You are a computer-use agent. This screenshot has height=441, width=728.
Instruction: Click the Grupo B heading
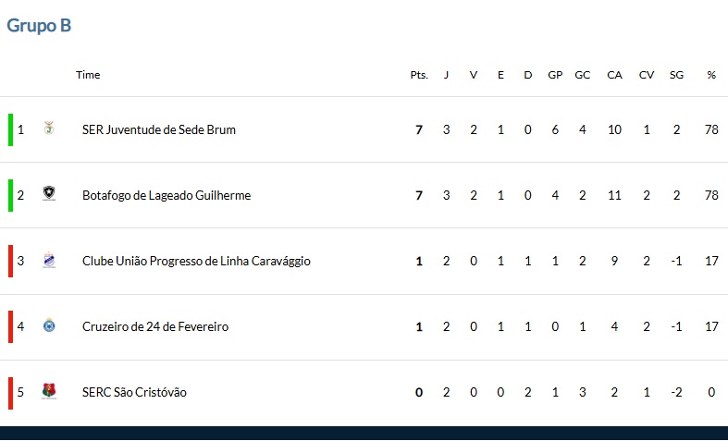pyautogui.click(x=39, y=25)
